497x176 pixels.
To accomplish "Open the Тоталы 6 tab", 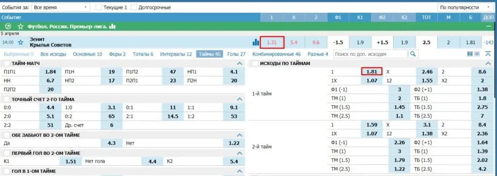I will pyautogui.click(x=143, y=54).
